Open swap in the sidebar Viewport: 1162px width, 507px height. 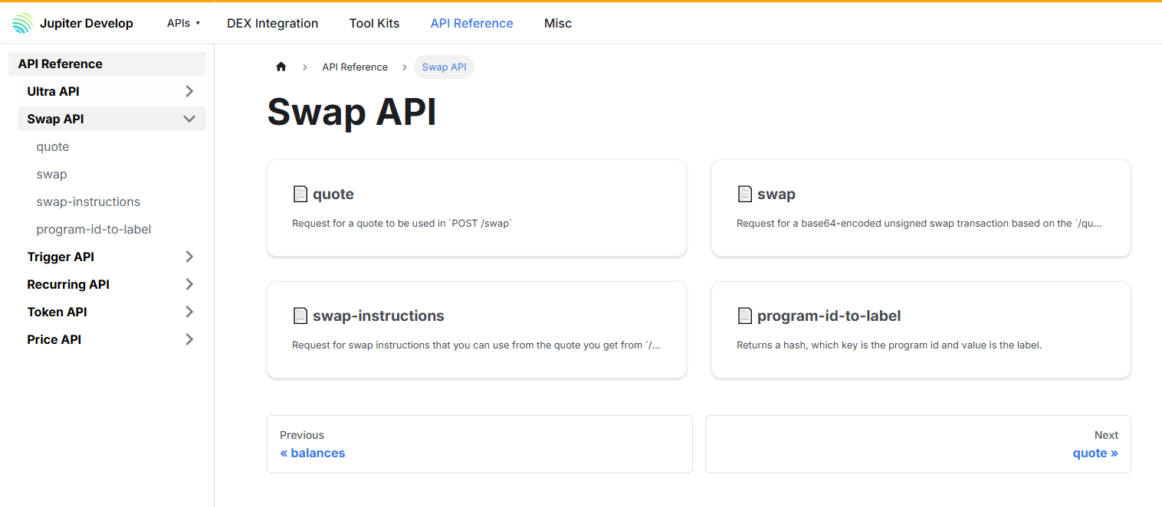click(51, 174)
